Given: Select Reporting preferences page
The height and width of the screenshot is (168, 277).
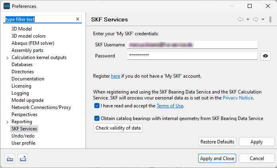Looking at the screenshot, I should [x=22, y=122].
